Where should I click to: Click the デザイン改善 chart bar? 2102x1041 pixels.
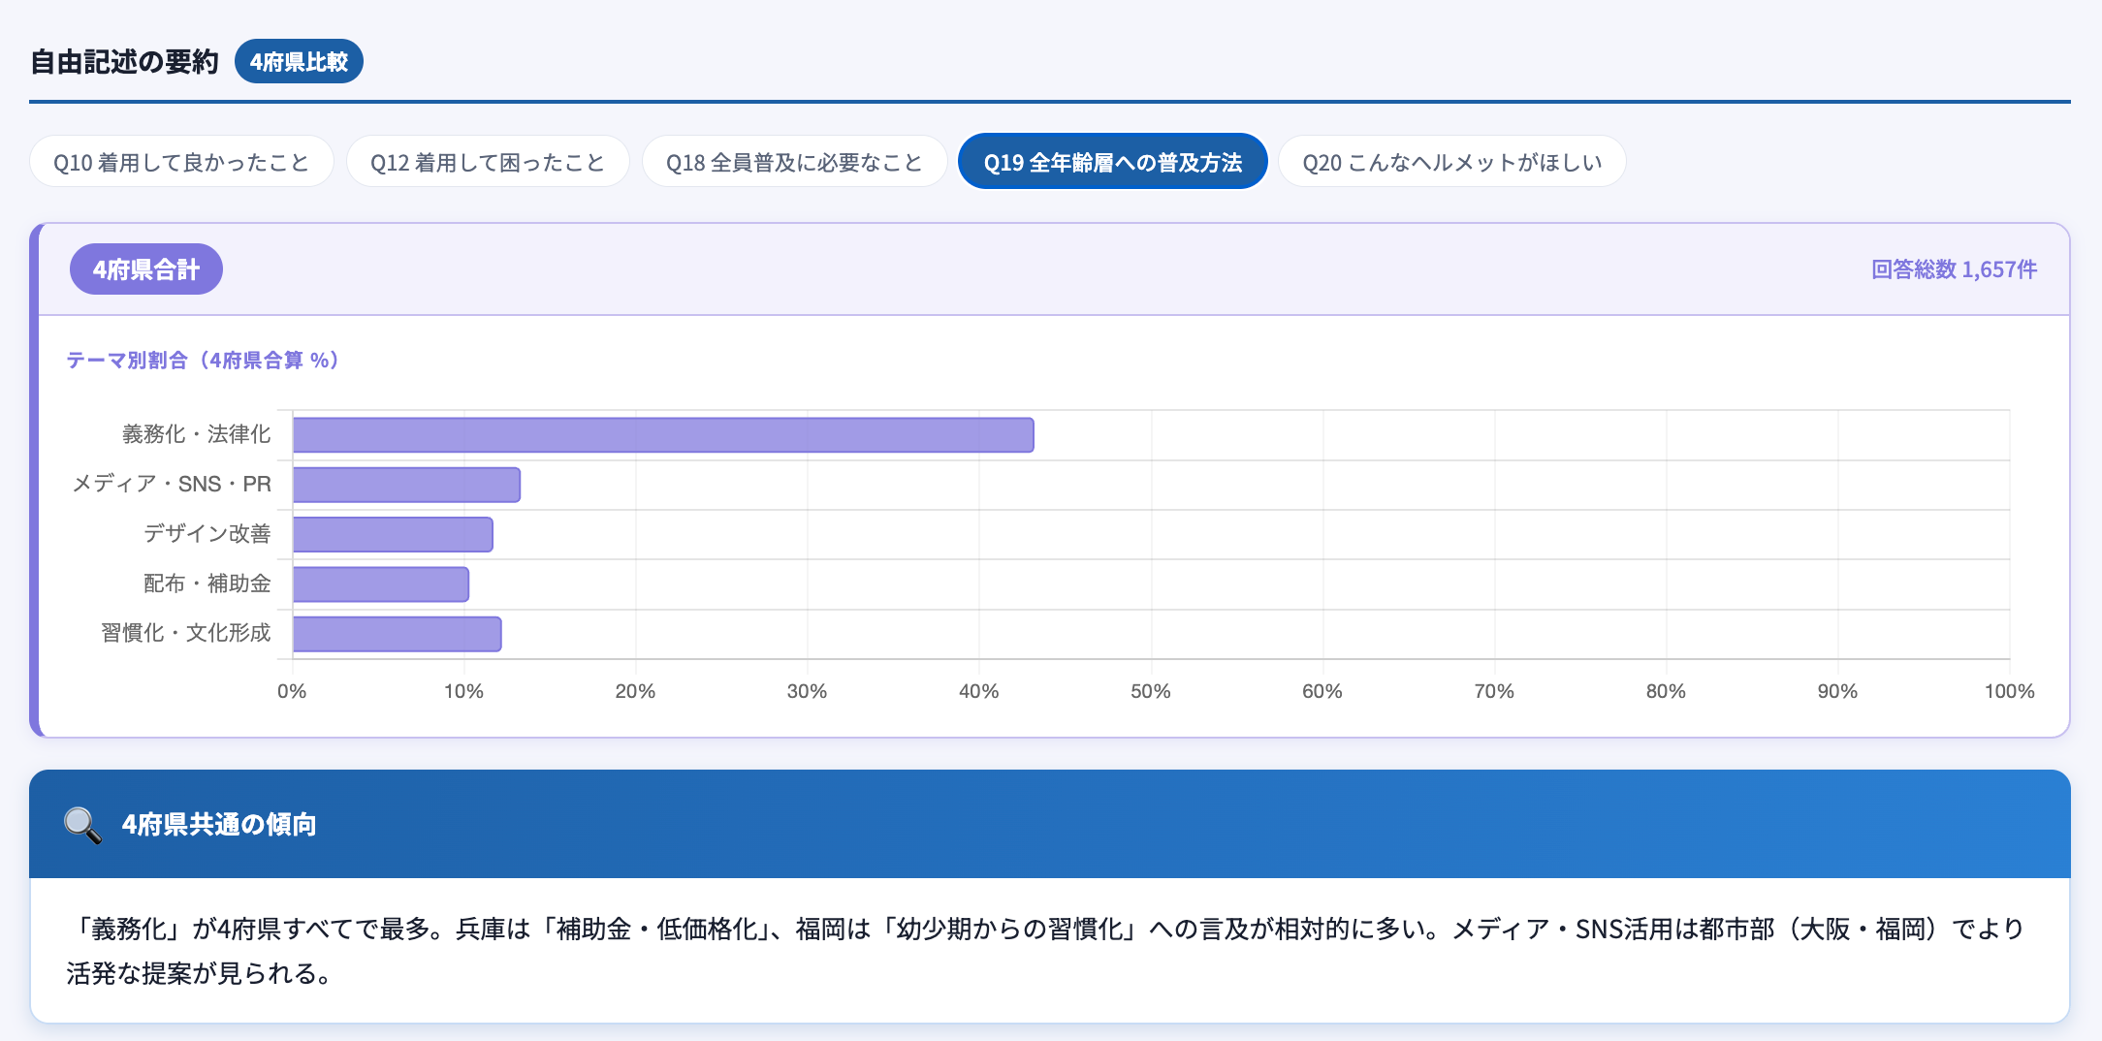393,534
